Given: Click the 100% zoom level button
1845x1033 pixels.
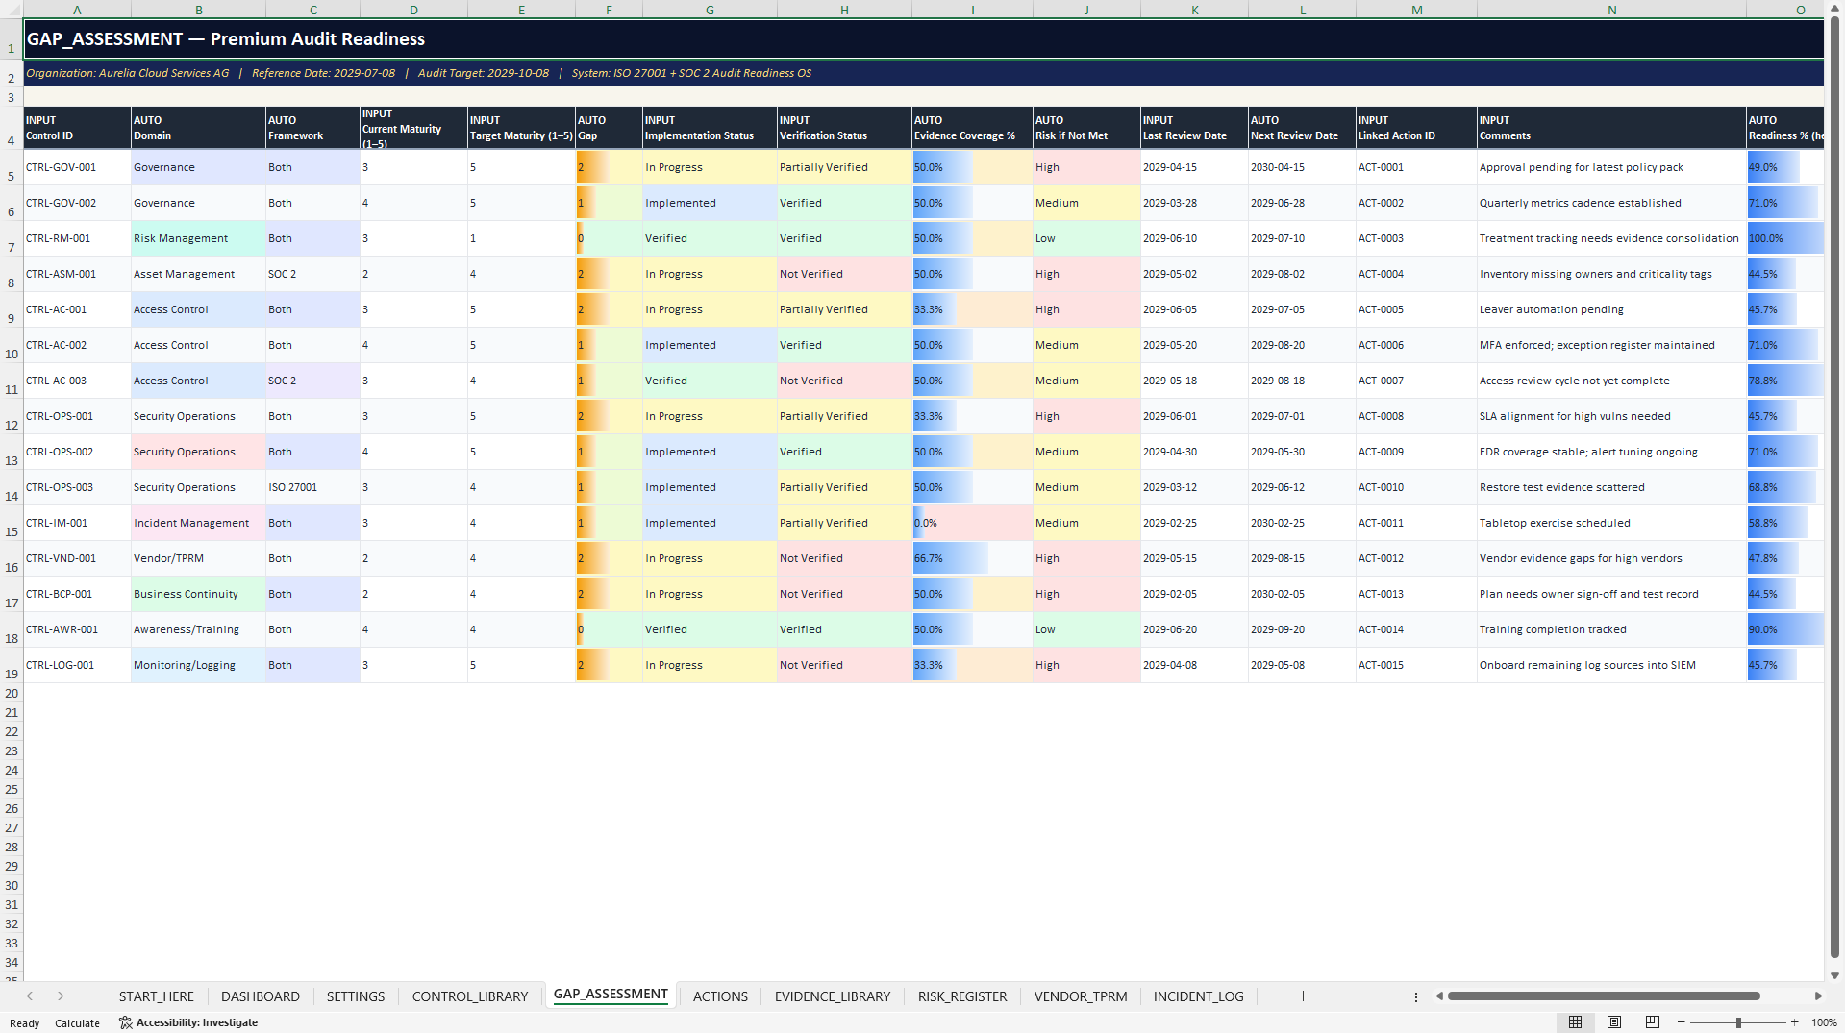Looking at the screenshot, I should point(1824,1022).
